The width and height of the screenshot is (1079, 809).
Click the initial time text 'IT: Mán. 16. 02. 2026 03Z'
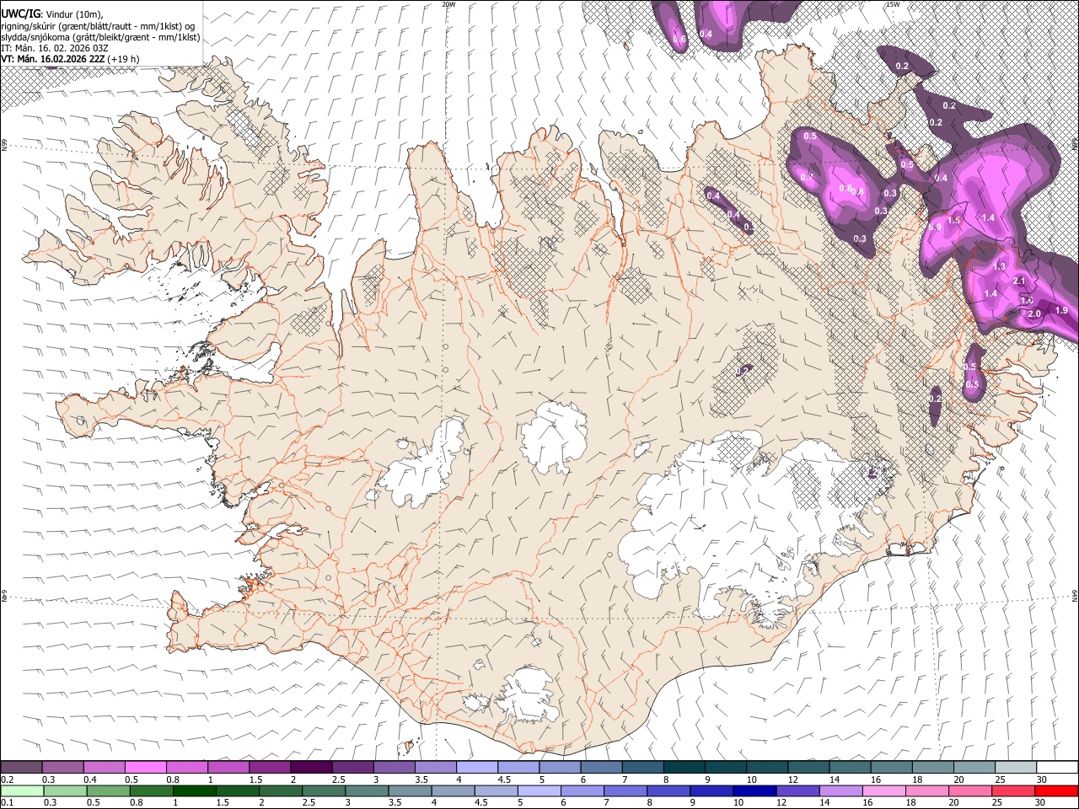(x=54, y=48)
